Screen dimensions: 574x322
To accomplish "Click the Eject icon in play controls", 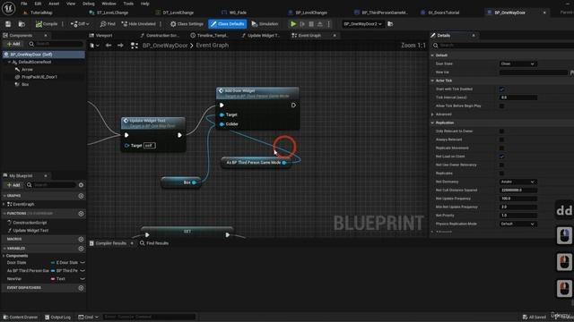I will coord(320,24).
